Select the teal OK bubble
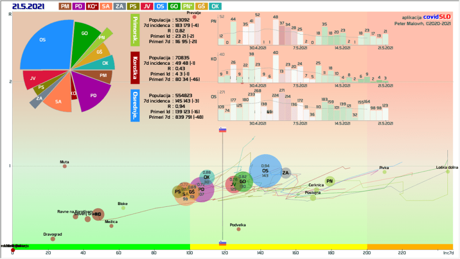 (x=207, y=177)
